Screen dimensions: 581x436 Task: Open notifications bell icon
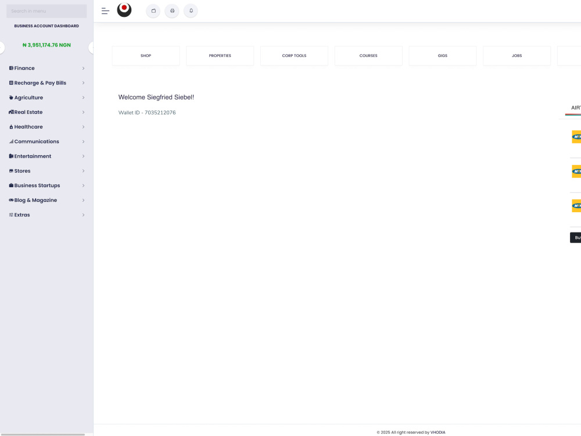[x=191, y=10]
